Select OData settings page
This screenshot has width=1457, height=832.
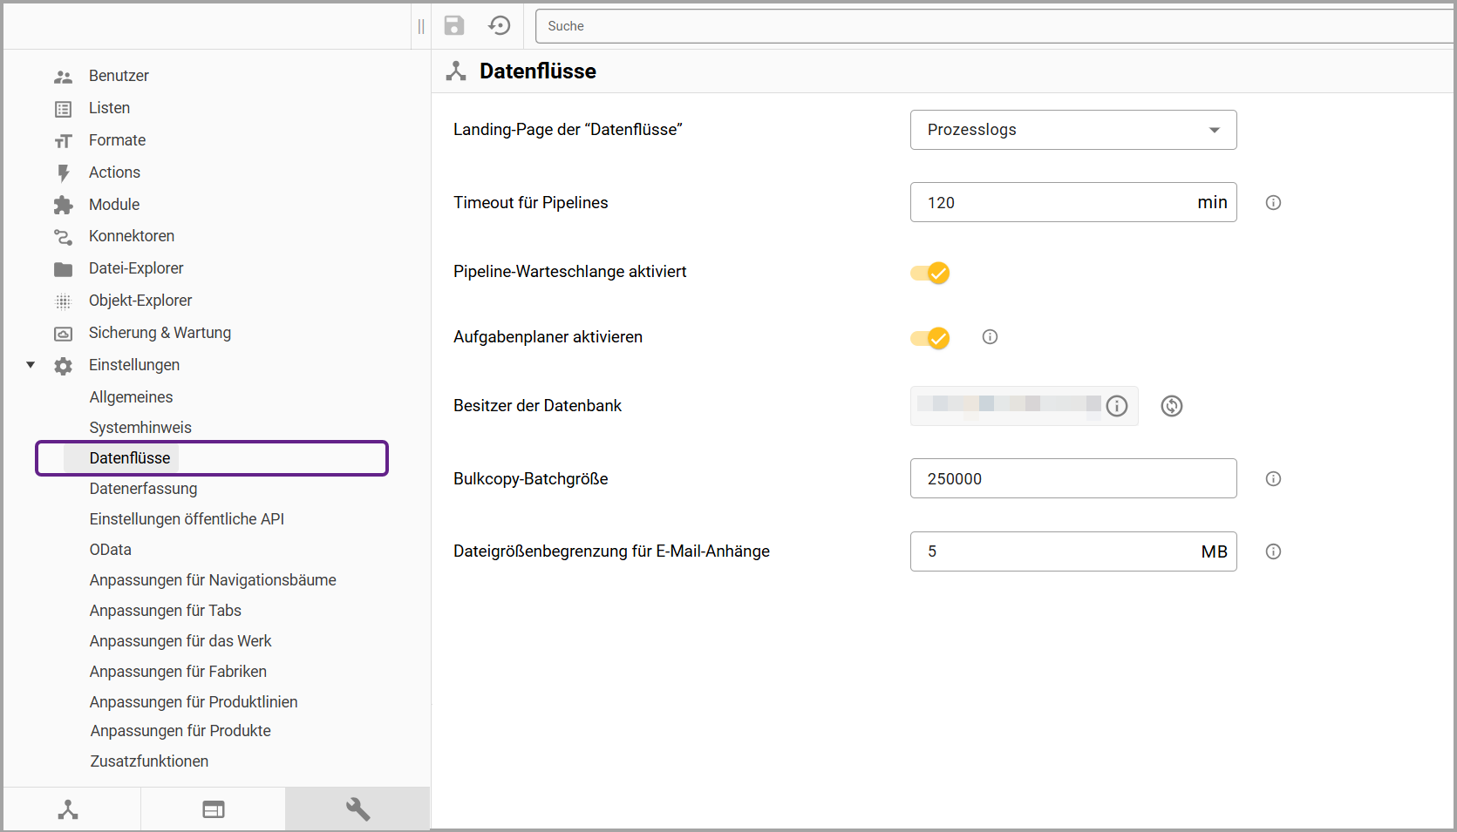tap(110, 550)
